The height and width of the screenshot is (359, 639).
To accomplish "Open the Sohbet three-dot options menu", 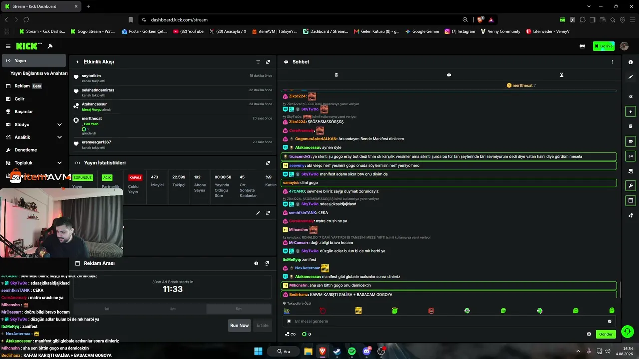I will click(x=613, y=62).
